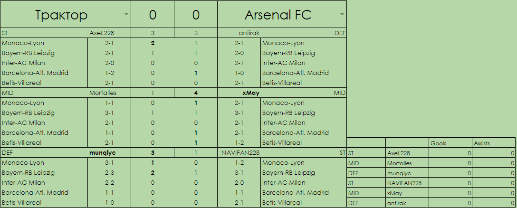Viewport: 517px width, 208px height.
Task: Click NAVIFAN228 name in the ST header row
Action: [240, 153]
